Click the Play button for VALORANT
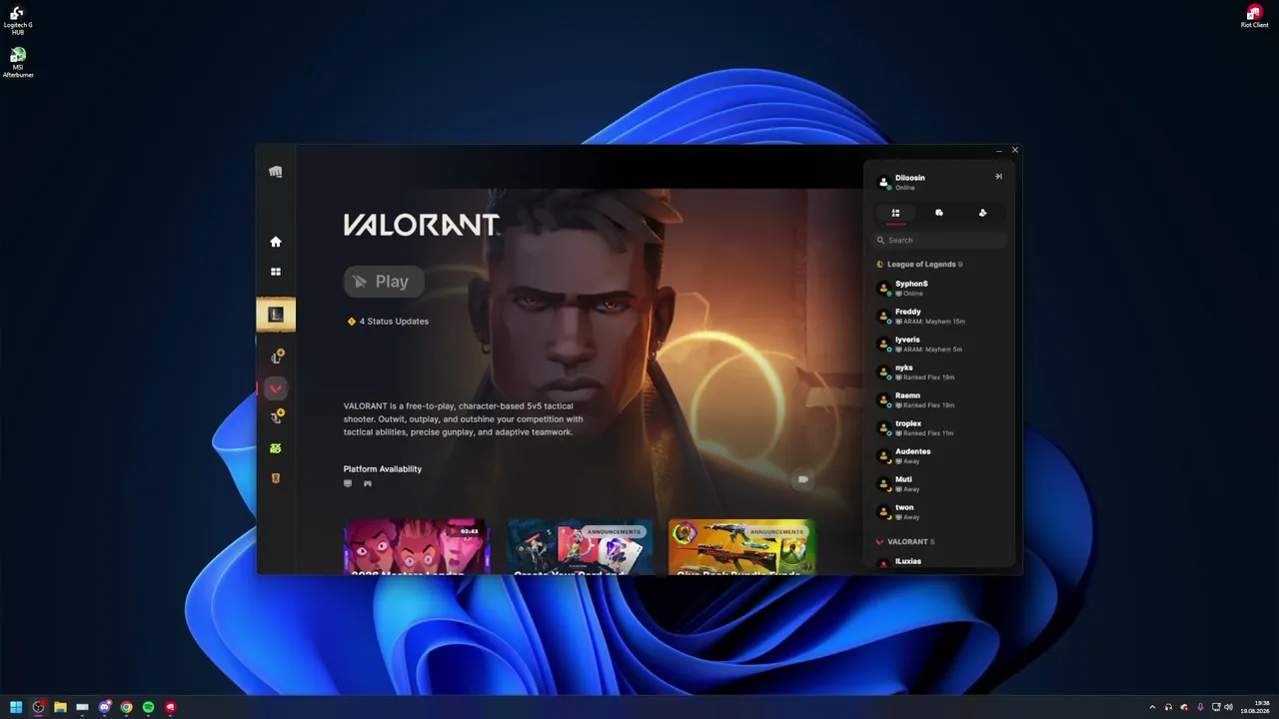Screen dimensions: 1279x719 pyautogui.click(x=384, y=282)
